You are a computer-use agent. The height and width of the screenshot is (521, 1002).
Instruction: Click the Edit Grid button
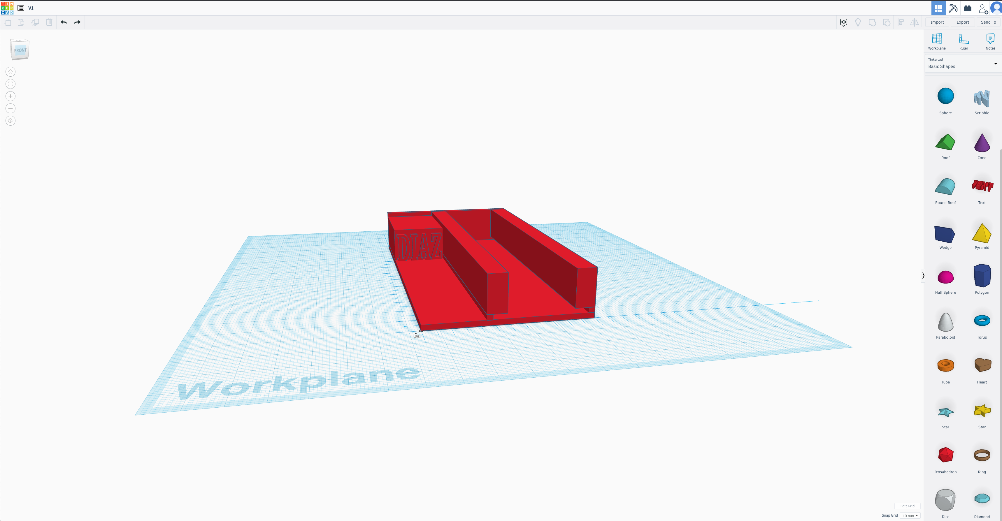coord(907,506)
